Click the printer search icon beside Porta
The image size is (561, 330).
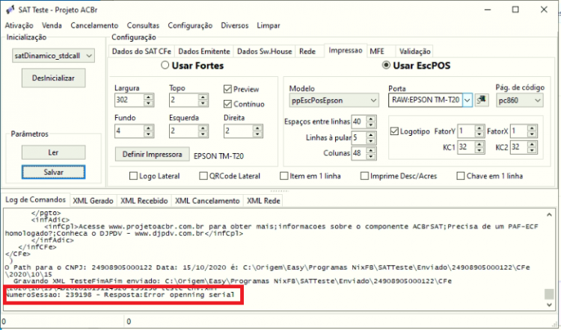pos(482,100)
